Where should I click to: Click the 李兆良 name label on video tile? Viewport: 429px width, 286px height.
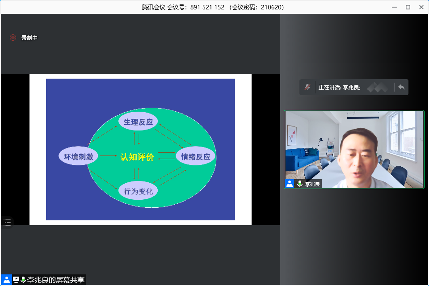pos(312,184)
